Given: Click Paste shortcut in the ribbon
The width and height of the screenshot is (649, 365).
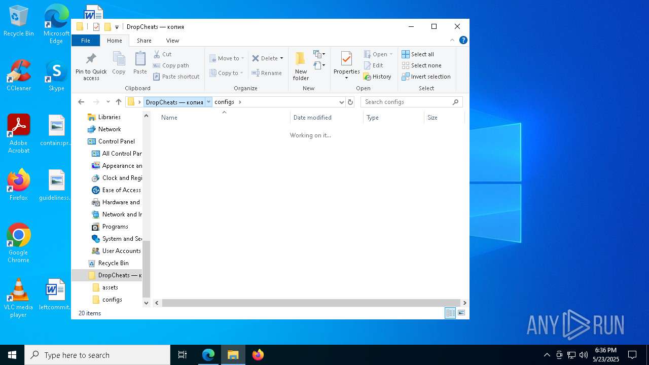Looking at the screenshot, I should tap(176, 77).
